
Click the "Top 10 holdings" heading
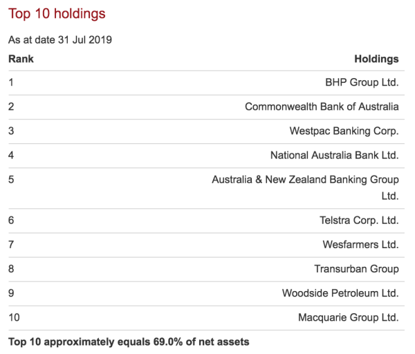[x=57, y=14]
